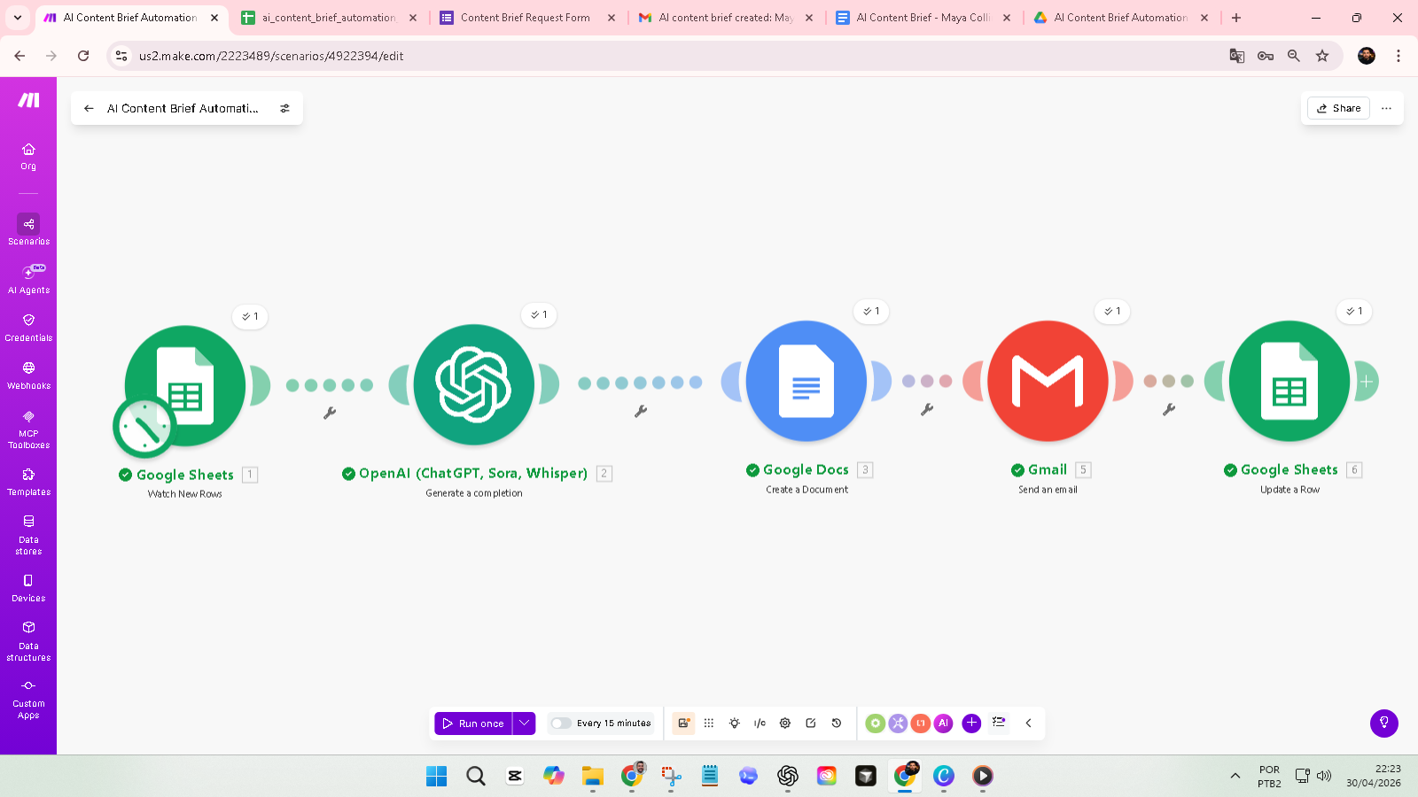This screenshot has width=1418, height=797.
Task: Click the purple tools icon in toolbar
Action: pos(898,723)
